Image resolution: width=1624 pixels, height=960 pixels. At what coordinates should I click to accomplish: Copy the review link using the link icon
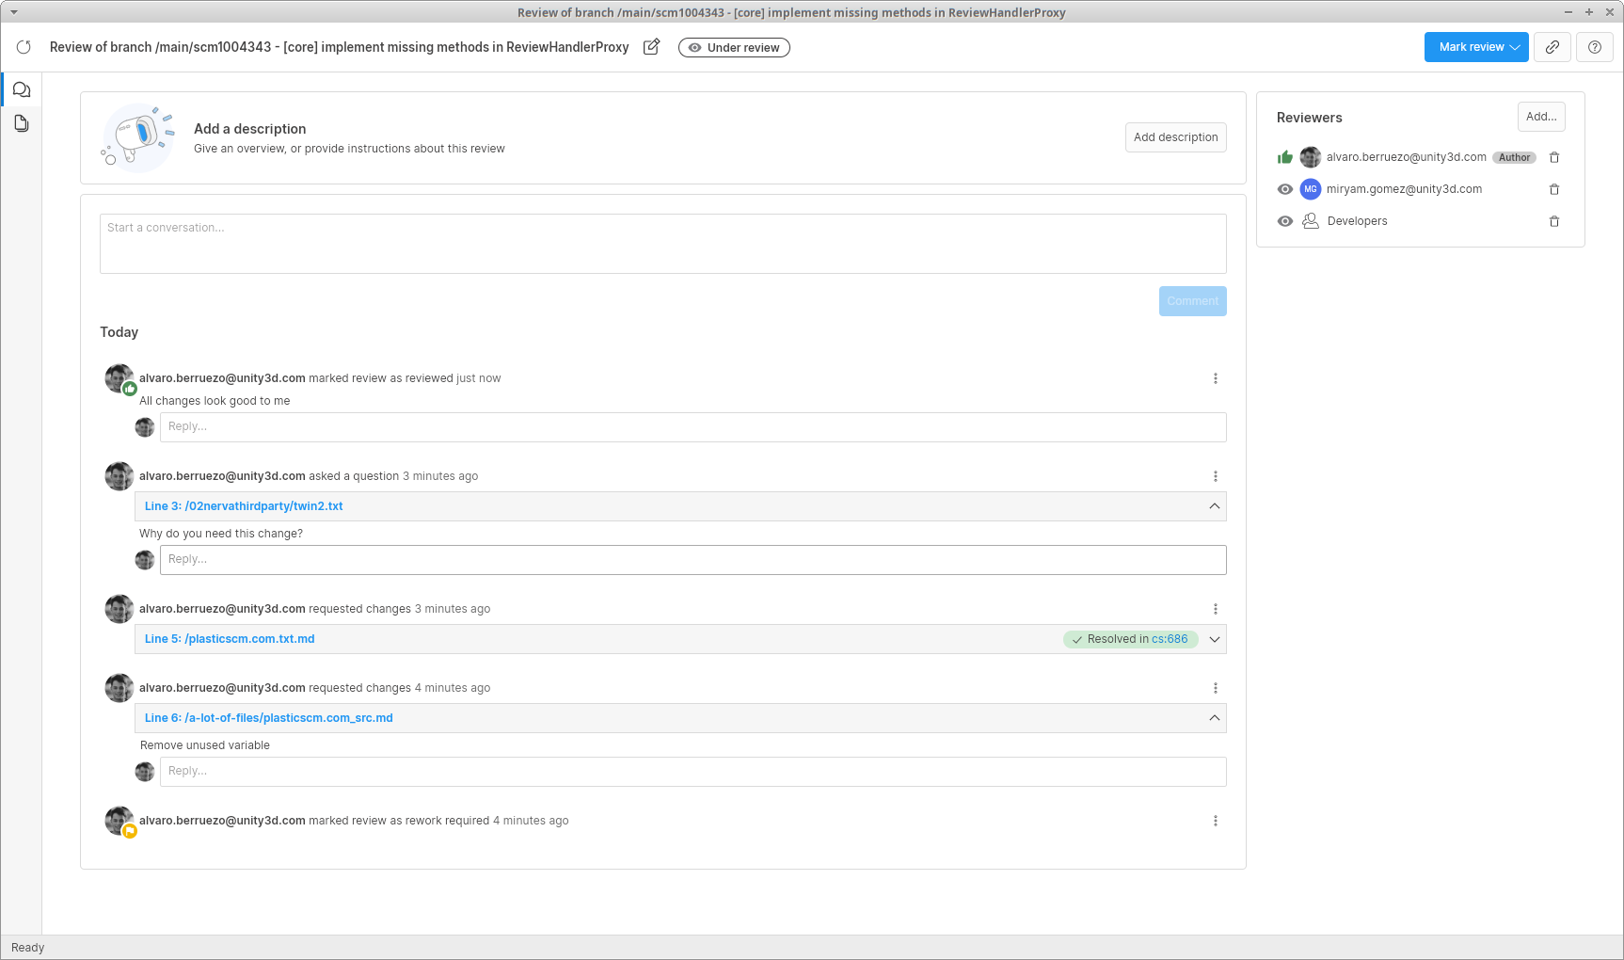1552,47
